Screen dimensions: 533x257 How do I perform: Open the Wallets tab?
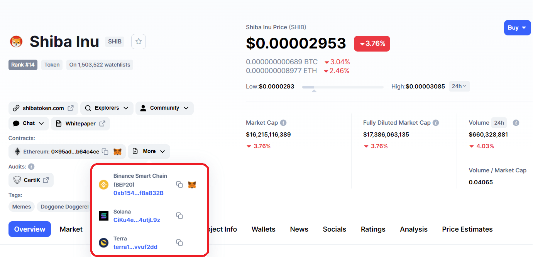pyautogui.click(x=264, y=229)
